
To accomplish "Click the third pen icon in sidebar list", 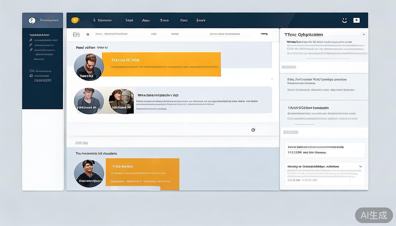I will [x=31, y=50].
